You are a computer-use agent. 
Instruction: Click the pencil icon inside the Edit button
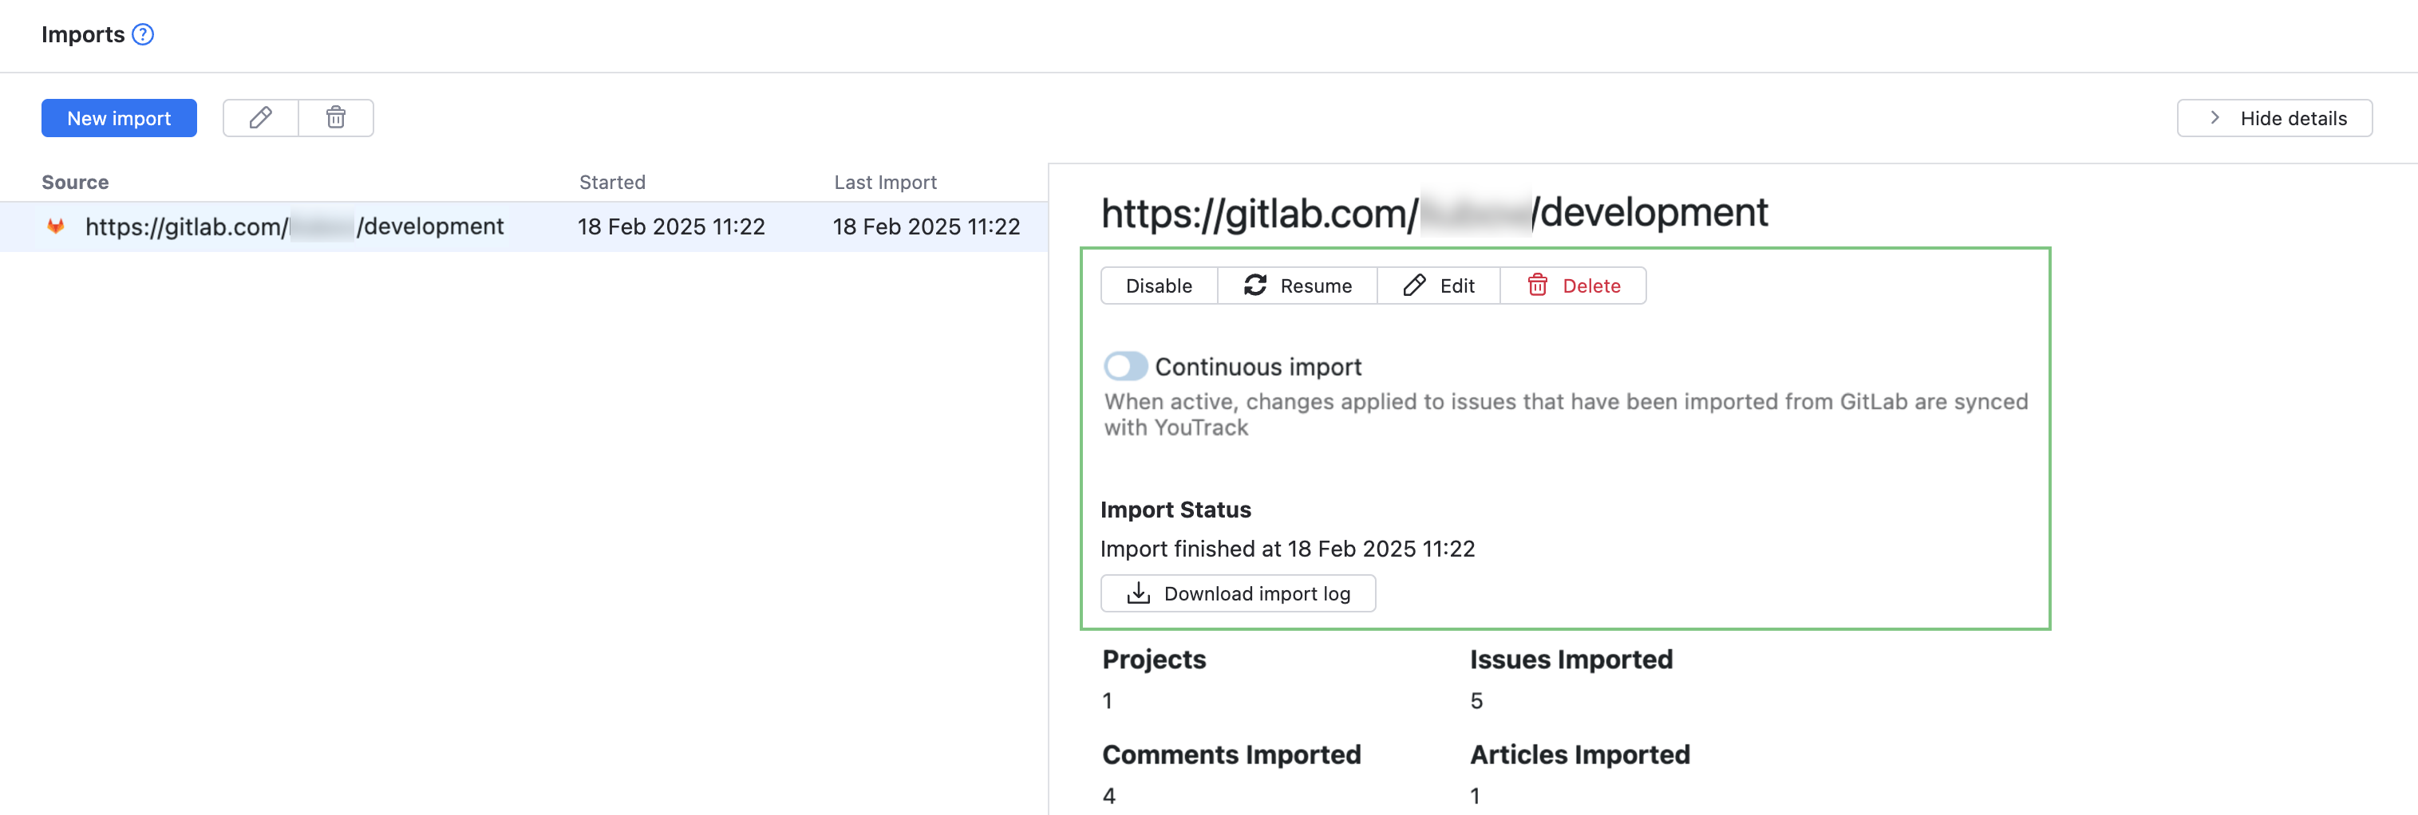click(x=1412, y=285)
